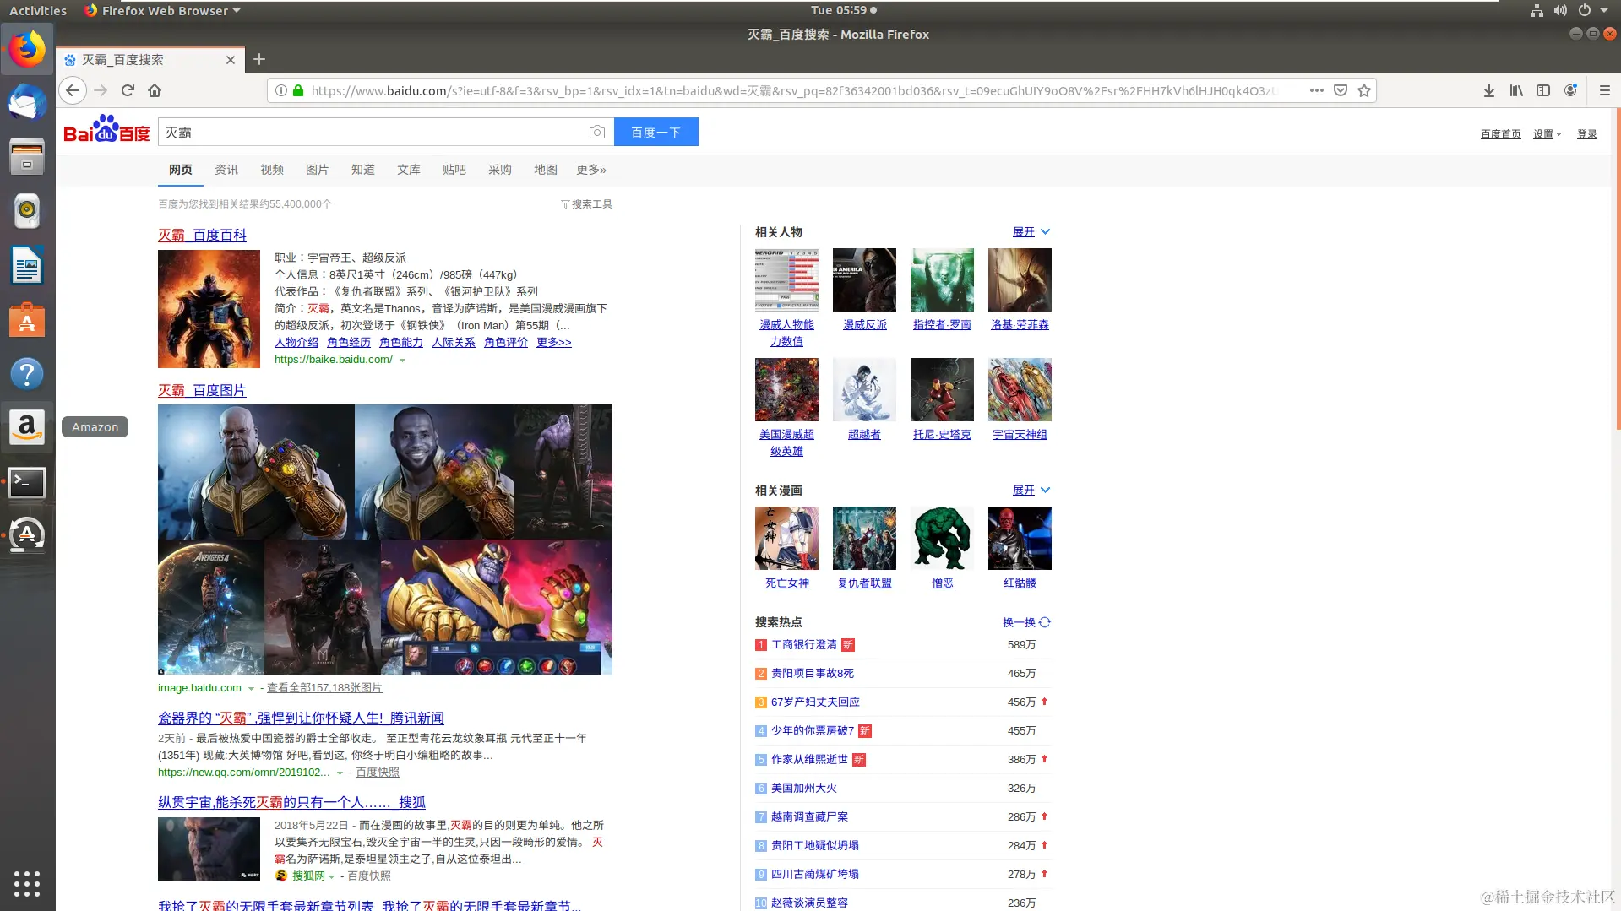Open the dropdown arrow beside image.baidu.com
The width and height of the screenshot is (1621, 911).
(x=251, y=689)
